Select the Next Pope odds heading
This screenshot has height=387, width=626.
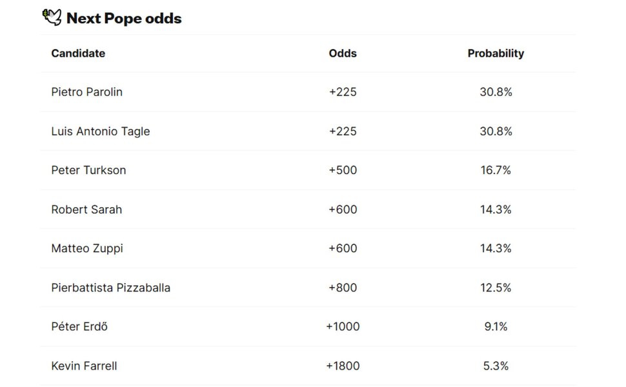coord(124,18)
